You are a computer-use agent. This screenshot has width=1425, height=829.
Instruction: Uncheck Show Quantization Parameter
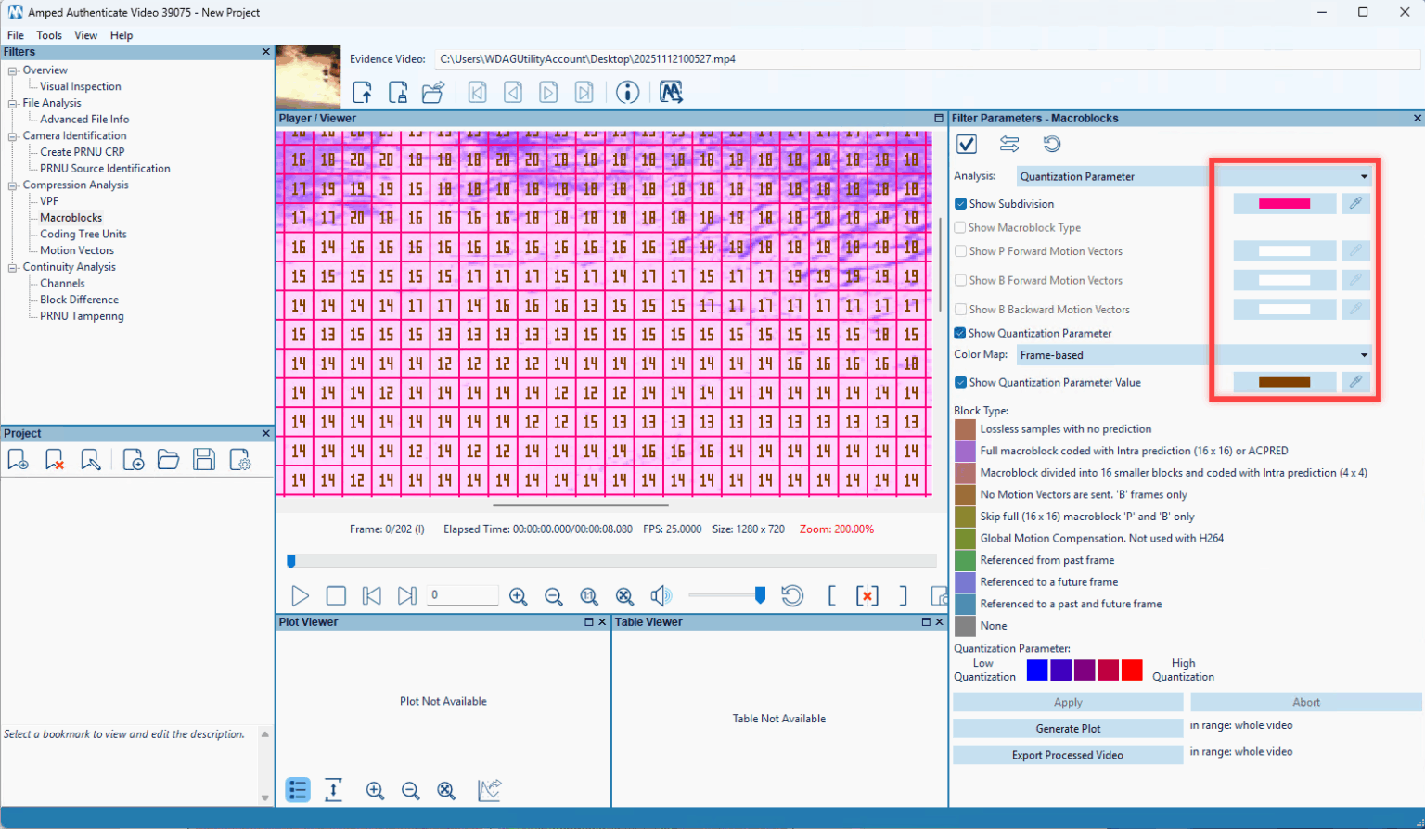960,333
